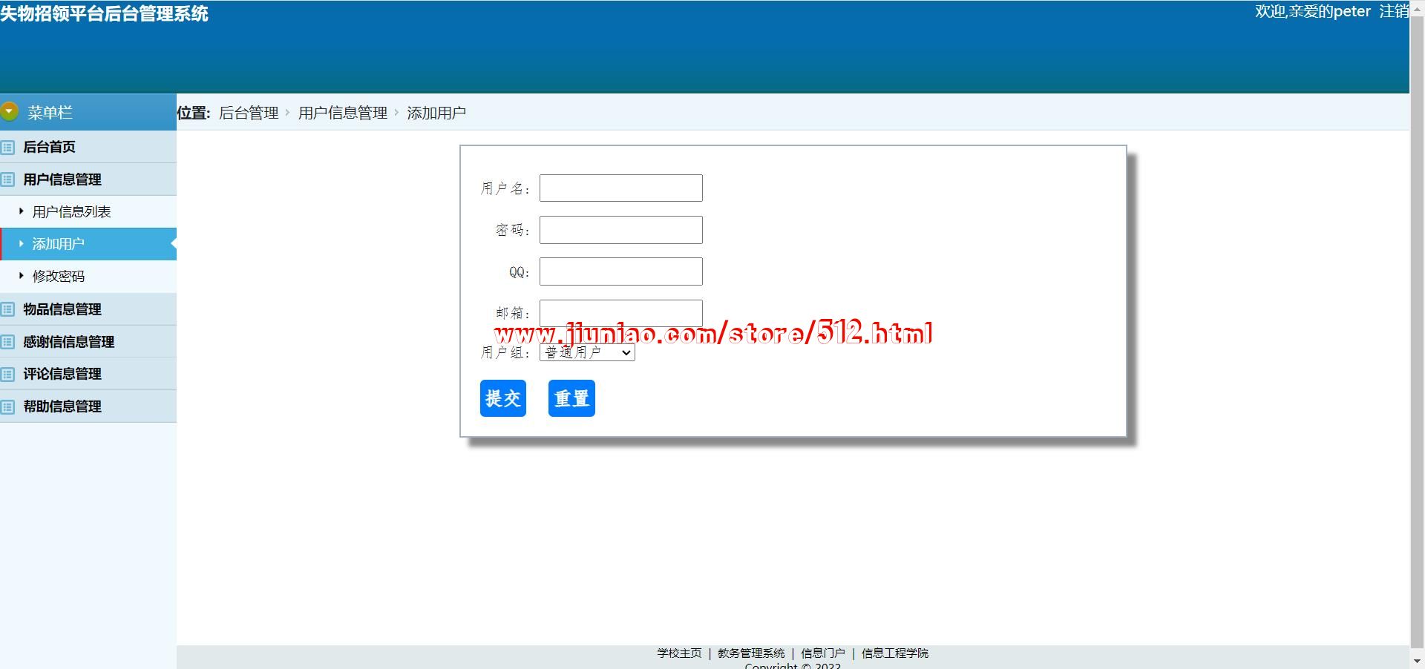Focus the QQ input field

click(621, 271)
